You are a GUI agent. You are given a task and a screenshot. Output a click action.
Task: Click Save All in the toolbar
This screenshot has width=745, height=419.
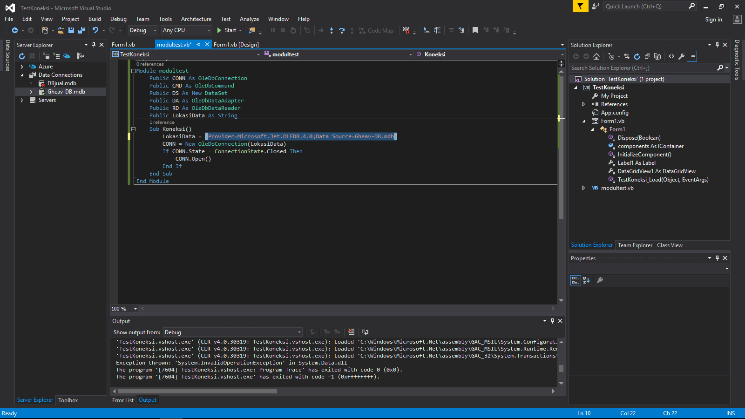[81, 30]
